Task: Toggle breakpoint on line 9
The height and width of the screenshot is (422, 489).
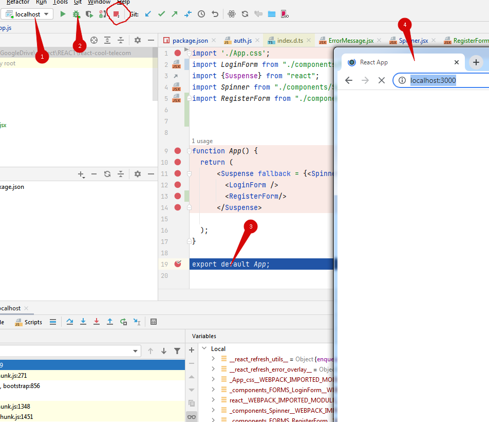Action: click(178, 151)
